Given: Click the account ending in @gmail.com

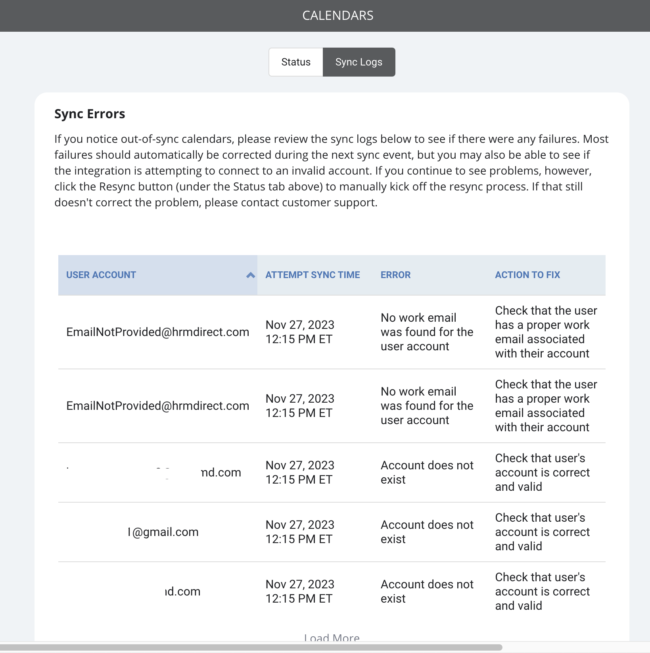Looking at the screenshot, I should (163, 532).
